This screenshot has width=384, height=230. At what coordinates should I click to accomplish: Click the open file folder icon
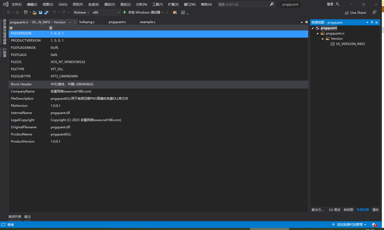tap(34, 12)
